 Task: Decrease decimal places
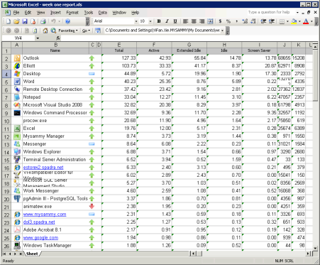point(253,21)
